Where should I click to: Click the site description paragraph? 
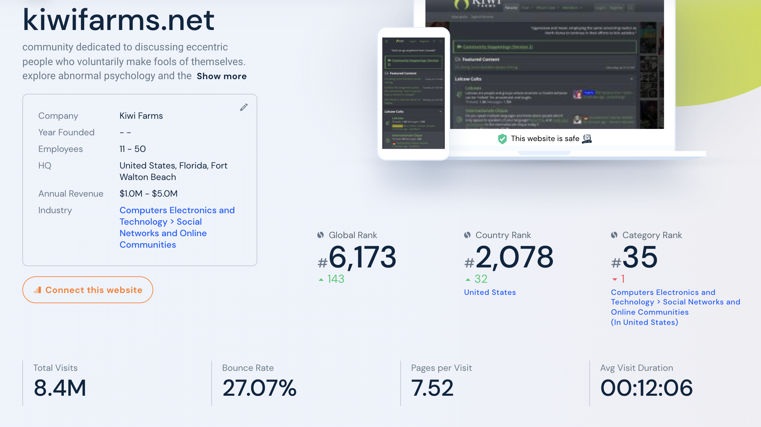coord(134,61)
